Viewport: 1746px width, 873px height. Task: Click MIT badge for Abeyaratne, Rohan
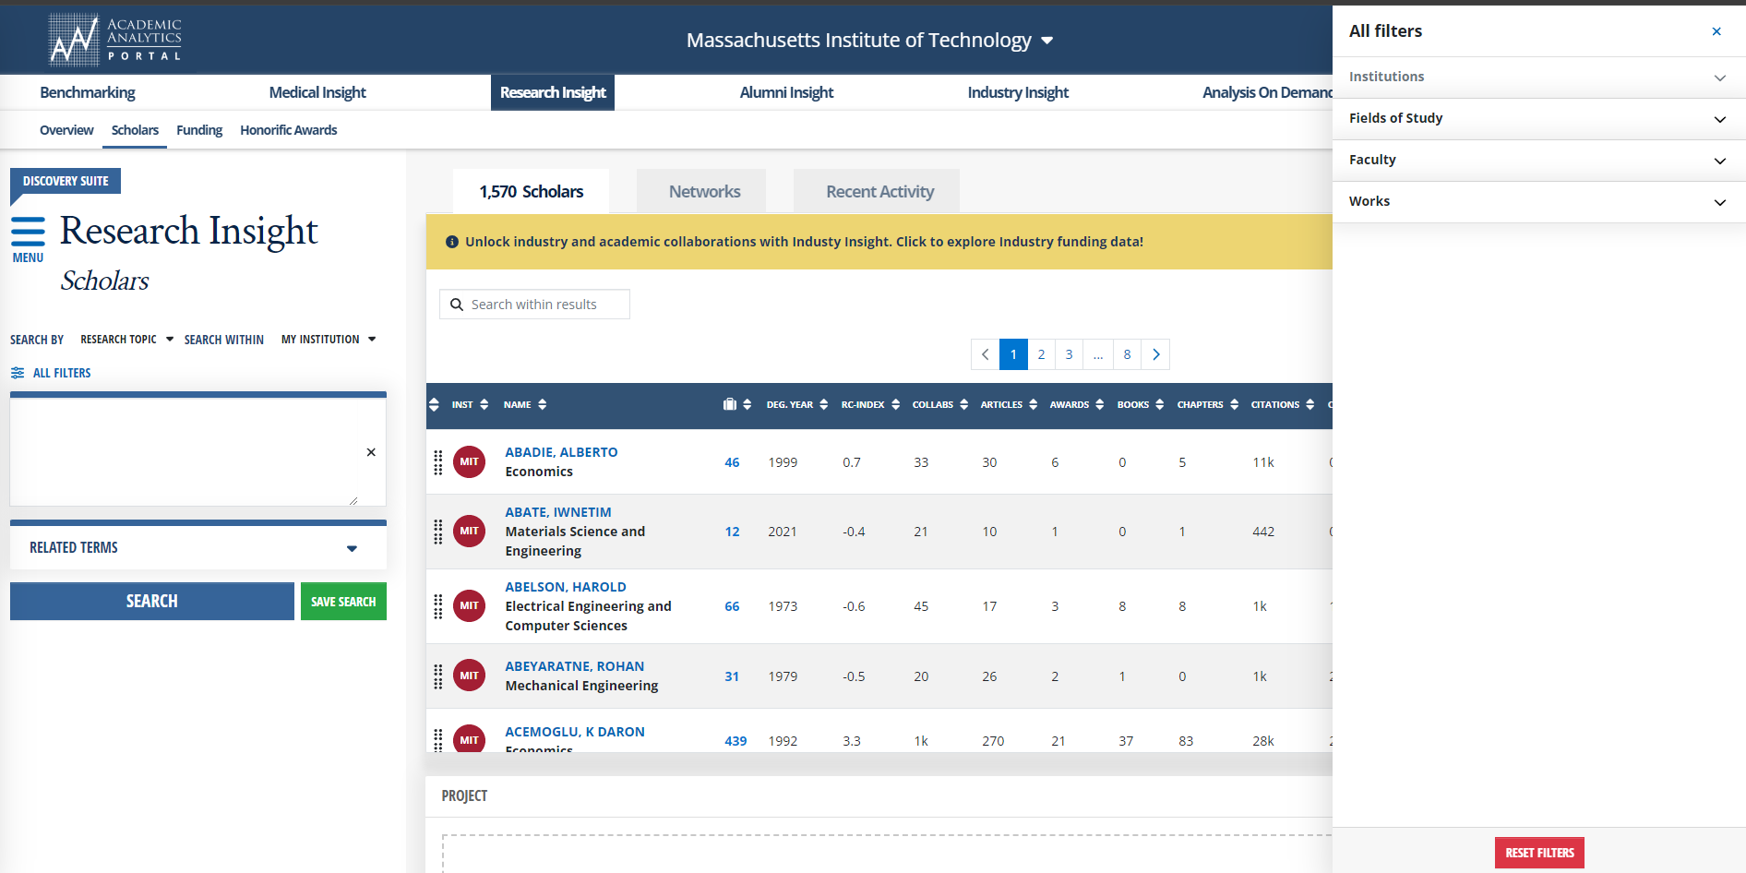(469, 676)
